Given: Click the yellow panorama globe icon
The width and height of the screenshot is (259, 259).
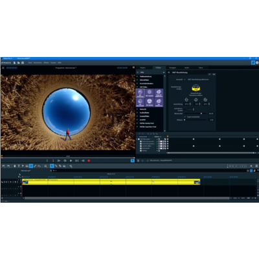Looking at the screenshot, I should (196, 88).
